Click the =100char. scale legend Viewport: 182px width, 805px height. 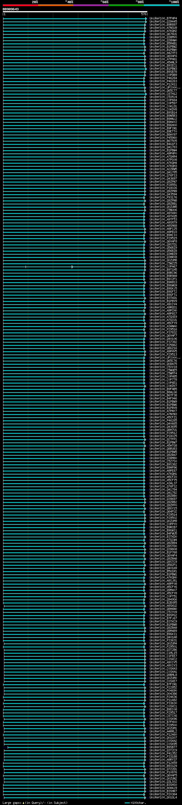pyautogui.click(x=135, y=802)
